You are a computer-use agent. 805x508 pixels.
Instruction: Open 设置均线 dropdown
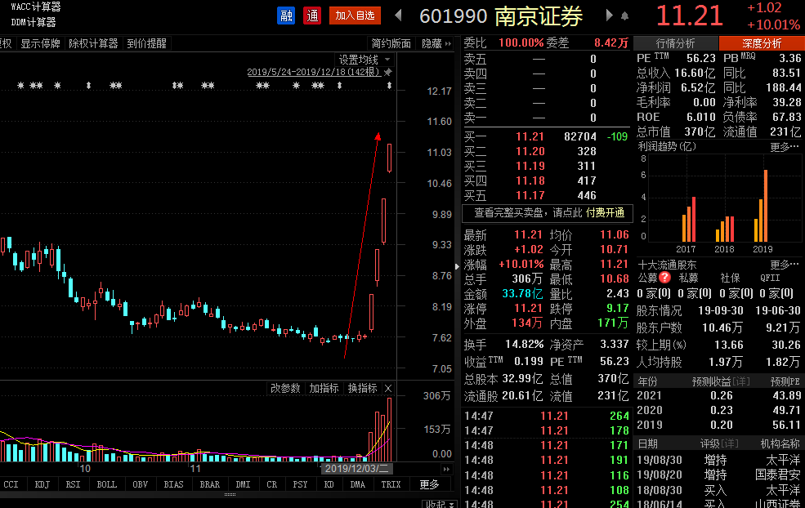(364, 60)
